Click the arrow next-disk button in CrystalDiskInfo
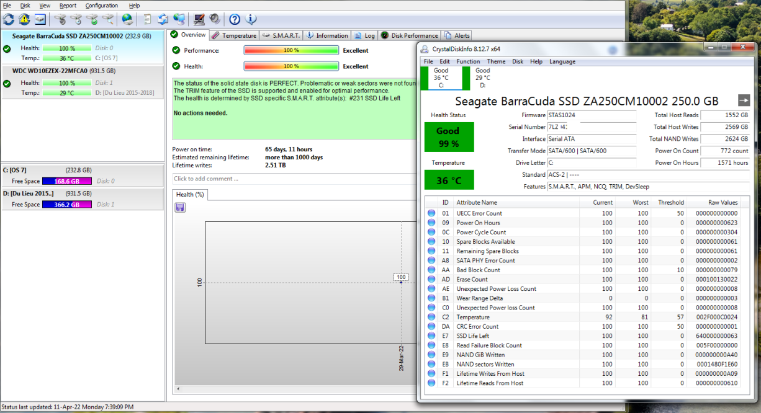 (744, 100)
